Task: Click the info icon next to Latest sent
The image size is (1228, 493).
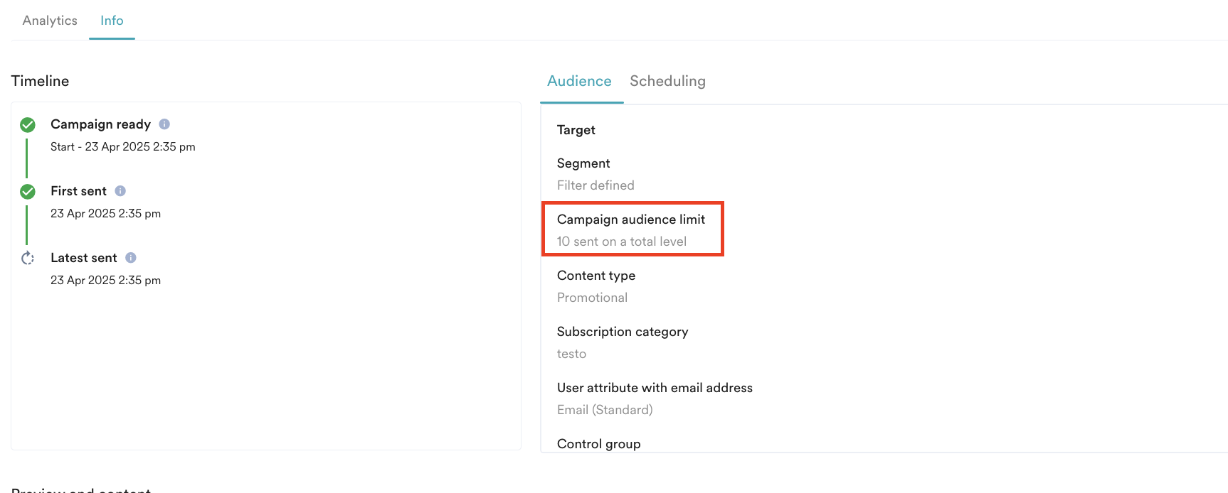Action: pos(131,258)
